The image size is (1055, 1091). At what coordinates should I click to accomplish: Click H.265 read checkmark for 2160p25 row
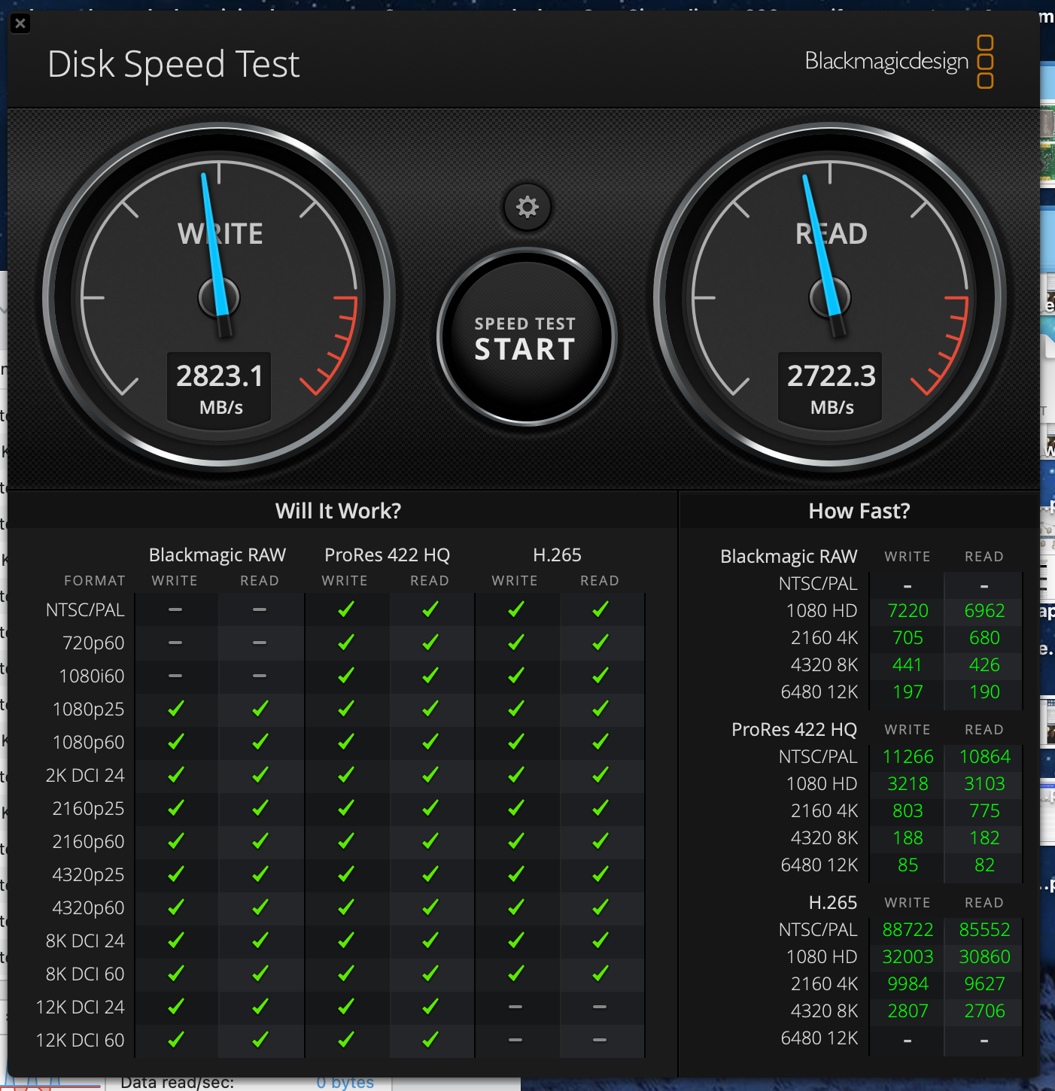(600, 808)
